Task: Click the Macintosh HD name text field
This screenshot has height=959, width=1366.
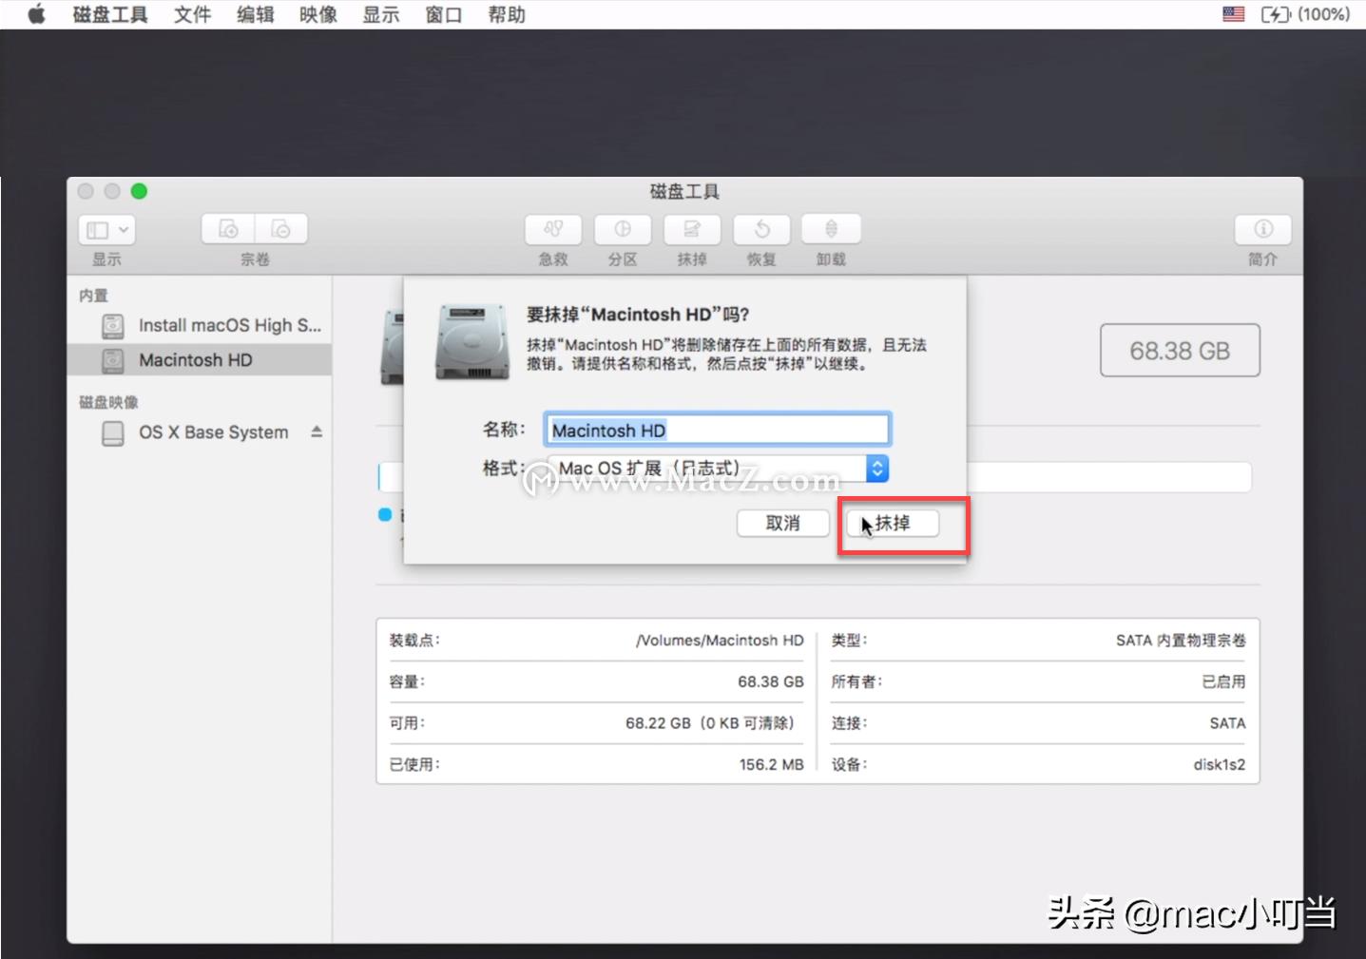Action: (717, 429)
